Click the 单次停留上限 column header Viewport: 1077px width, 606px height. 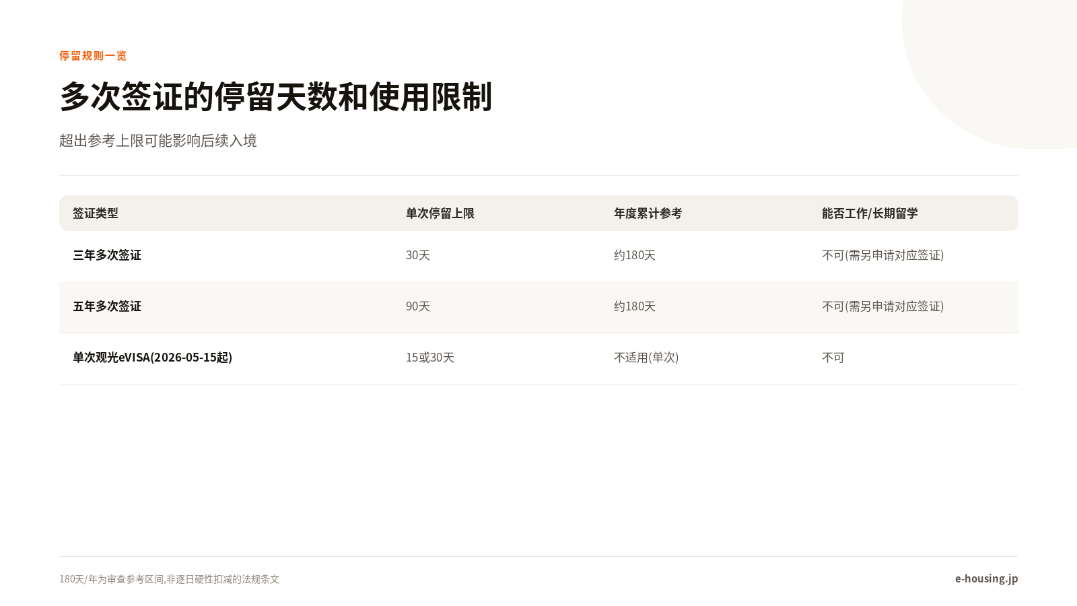click(x=440, y=213)
